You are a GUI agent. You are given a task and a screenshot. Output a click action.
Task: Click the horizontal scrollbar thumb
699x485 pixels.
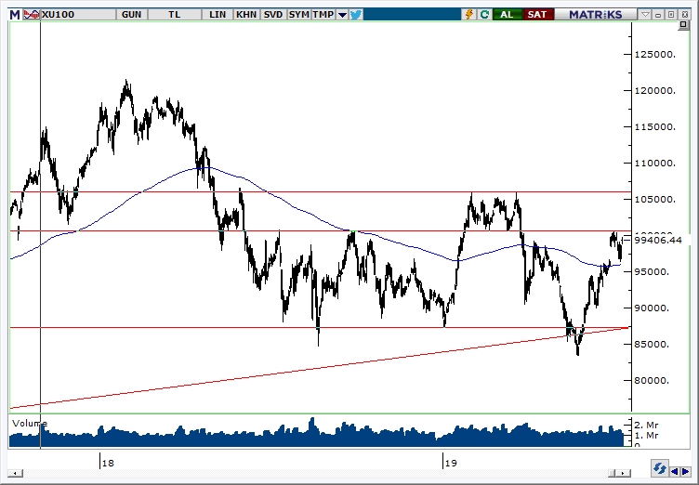(x=613, y=473)
